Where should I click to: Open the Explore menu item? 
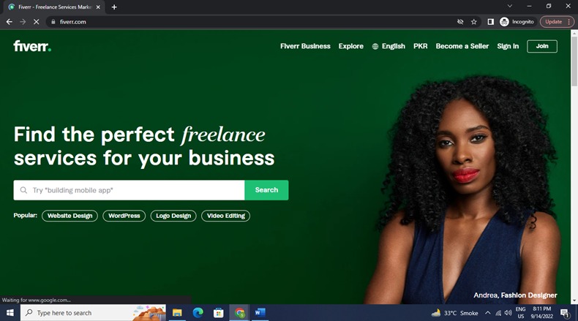(351, 46)
